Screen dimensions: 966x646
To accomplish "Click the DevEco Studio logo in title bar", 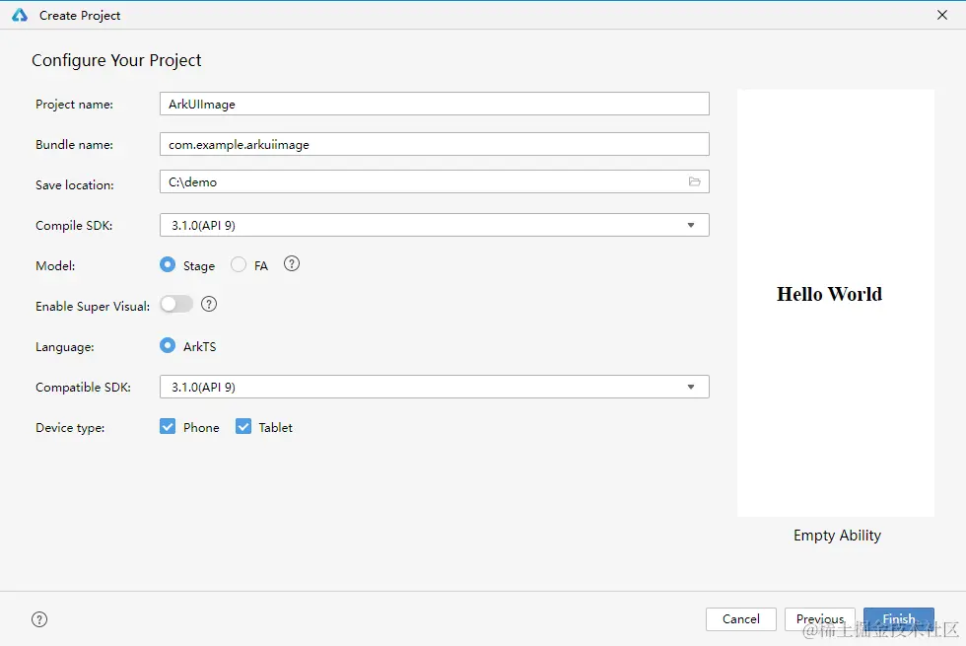I will [20, 16].
